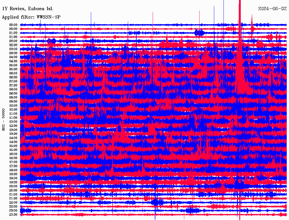Image resolution: width=289 pixels, height=220 pixels.
Task: Select the 23:30 time label
Action: tap(13, 214)
